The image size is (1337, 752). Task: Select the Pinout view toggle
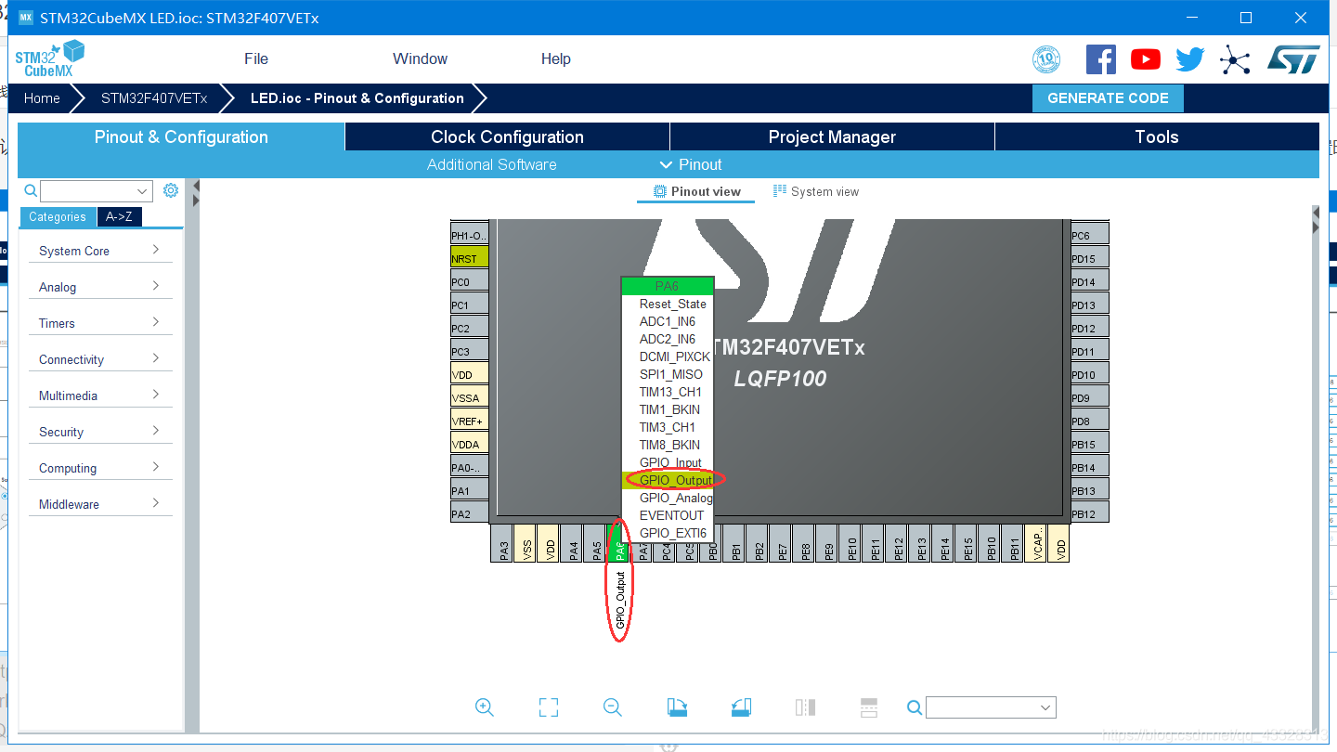point(696,192)
